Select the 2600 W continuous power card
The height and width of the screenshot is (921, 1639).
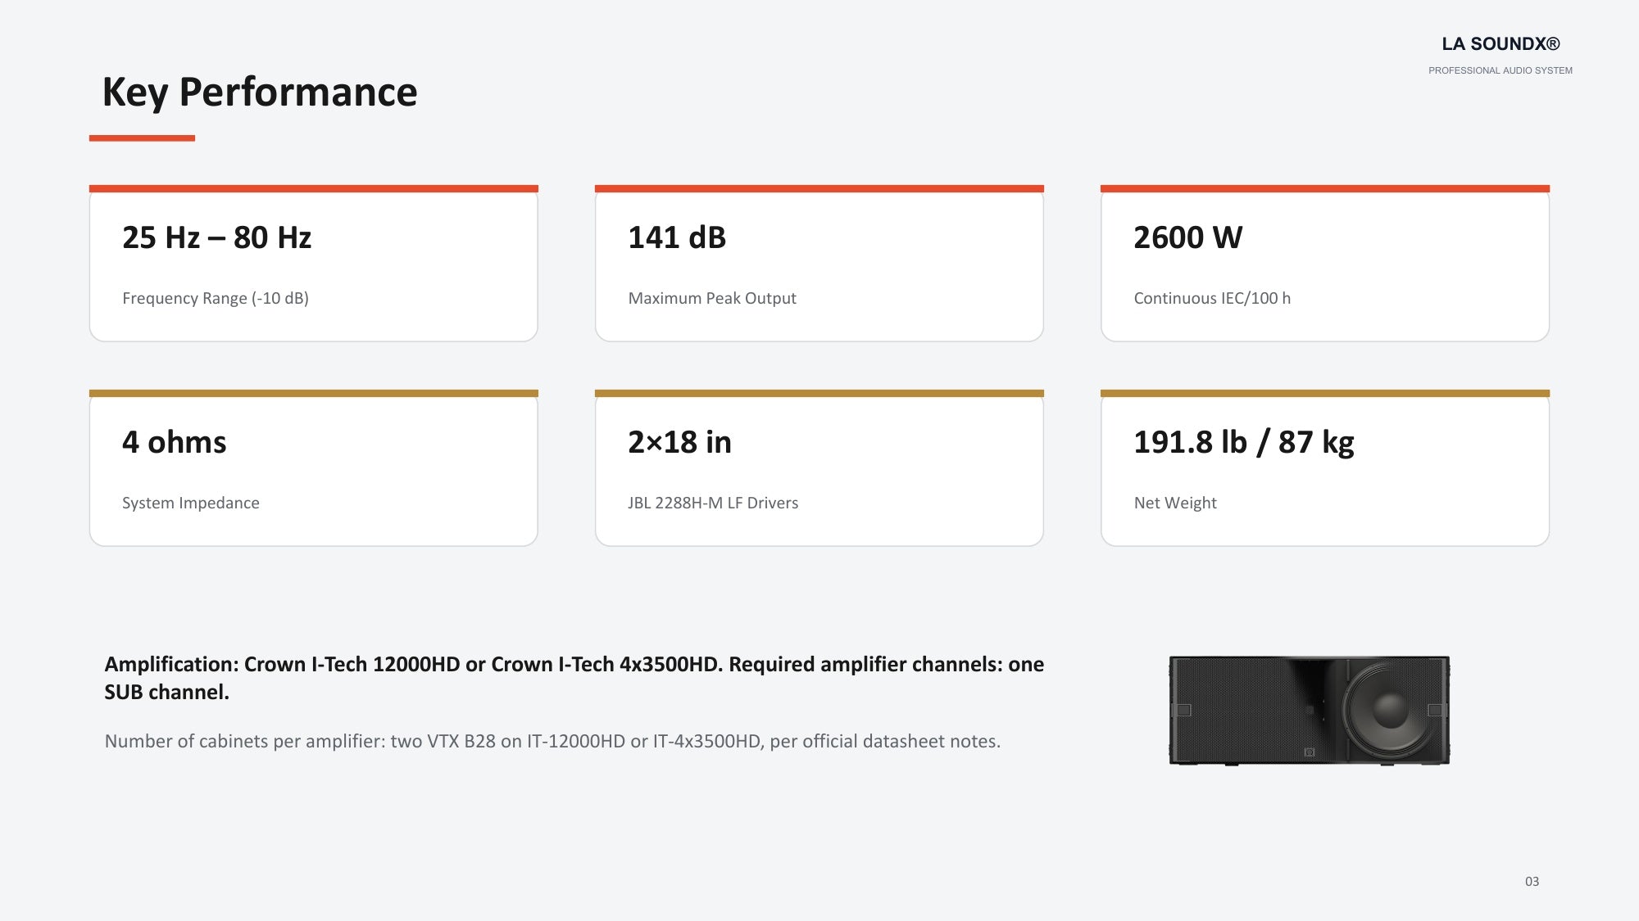[1325, 264]
